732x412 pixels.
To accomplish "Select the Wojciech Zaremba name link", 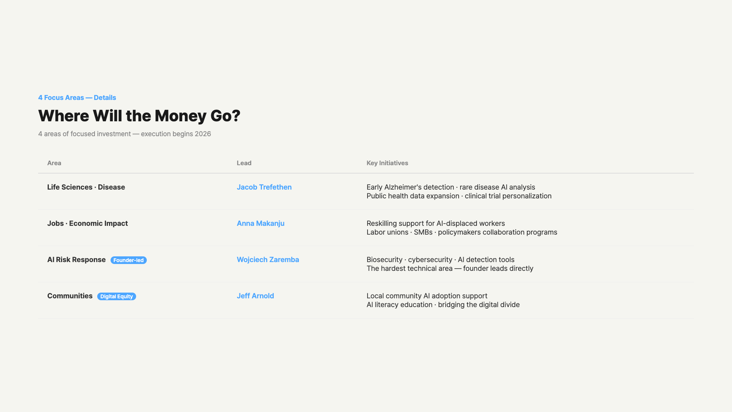I will click(x=268, y=260).
